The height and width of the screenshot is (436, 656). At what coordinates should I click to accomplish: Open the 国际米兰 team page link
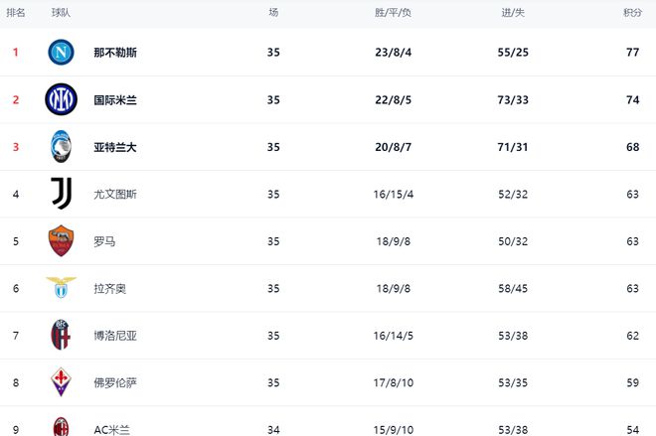(114, 100)
